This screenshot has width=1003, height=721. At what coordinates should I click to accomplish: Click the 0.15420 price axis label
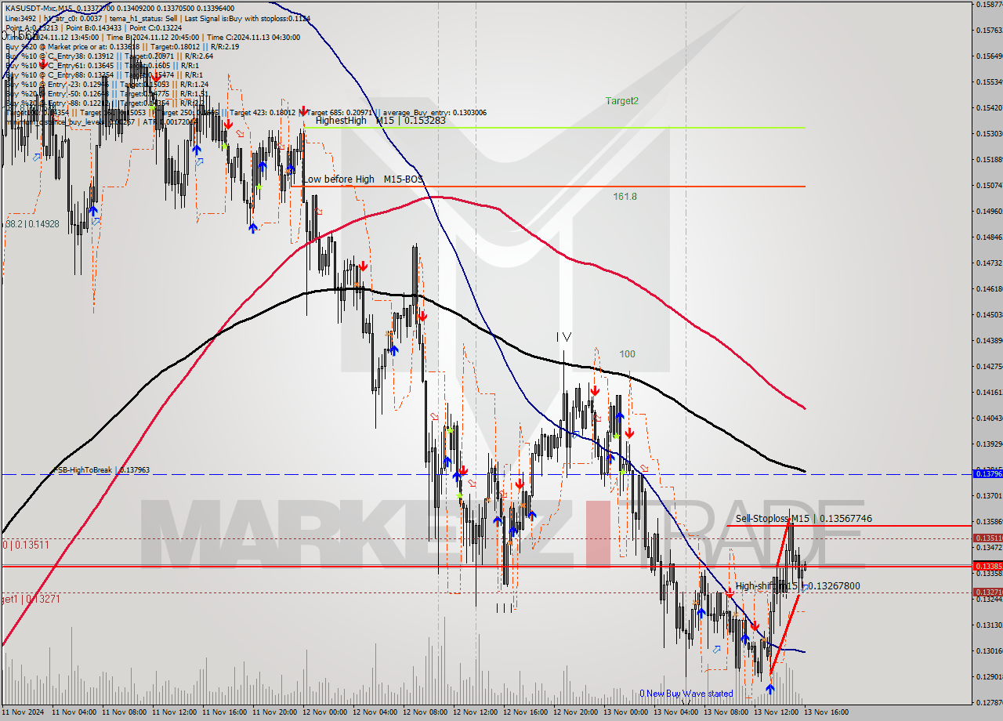[989, 107]
